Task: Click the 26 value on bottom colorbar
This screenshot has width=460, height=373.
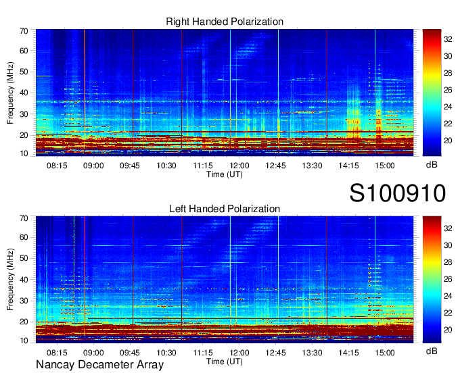Action: [448, 279]
